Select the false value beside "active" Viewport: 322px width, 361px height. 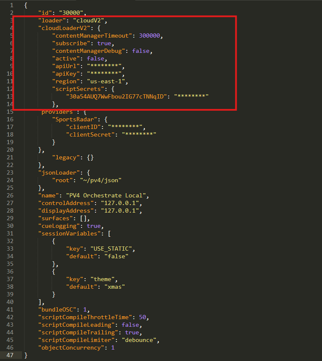coord(96,58)
